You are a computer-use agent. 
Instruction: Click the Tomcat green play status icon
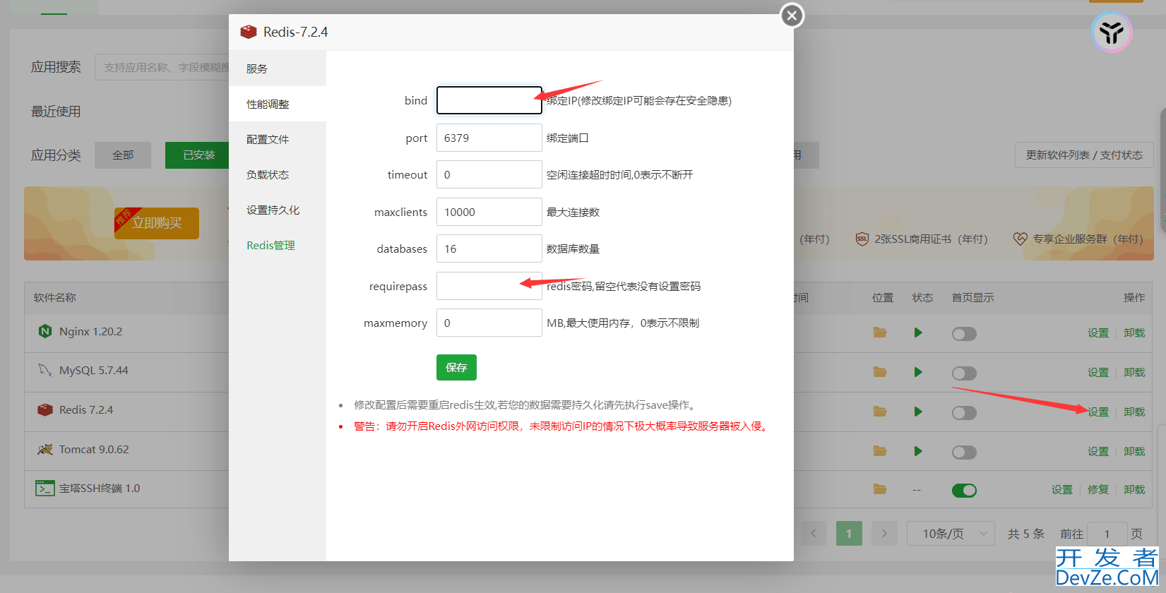point(918,451)
